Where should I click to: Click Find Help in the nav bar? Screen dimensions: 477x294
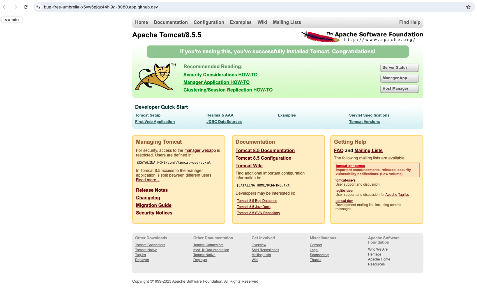410,22
